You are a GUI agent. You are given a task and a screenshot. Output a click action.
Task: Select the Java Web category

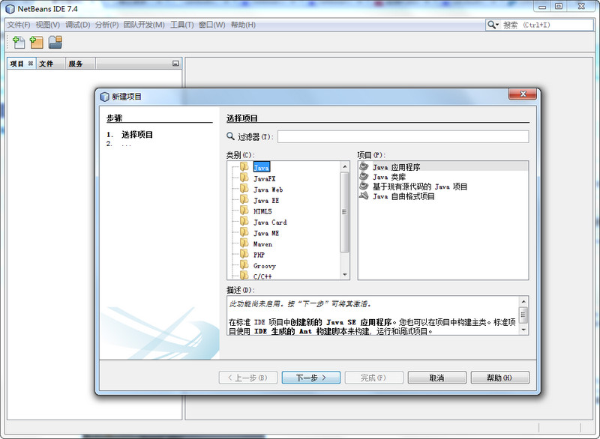click(268, 190)
